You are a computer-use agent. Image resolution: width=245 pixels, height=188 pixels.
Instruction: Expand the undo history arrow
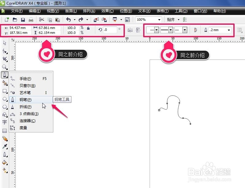[75, 20]
